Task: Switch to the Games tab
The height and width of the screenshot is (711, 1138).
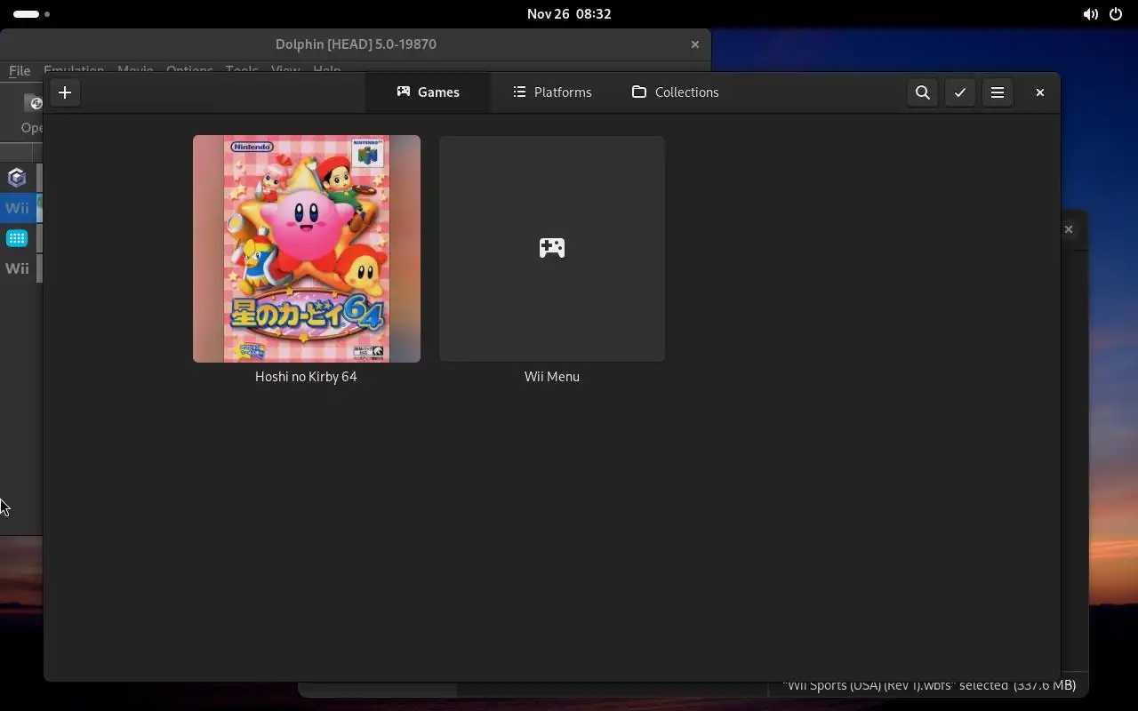Action: pyautogui.click(x=428, y=92)
